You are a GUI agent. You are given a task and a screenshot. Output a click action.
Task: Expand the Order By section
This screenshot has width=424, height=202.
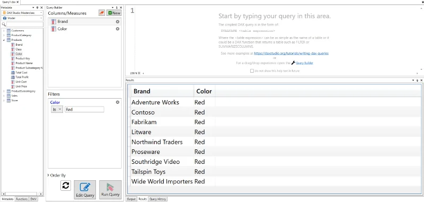tap(48, 175)
